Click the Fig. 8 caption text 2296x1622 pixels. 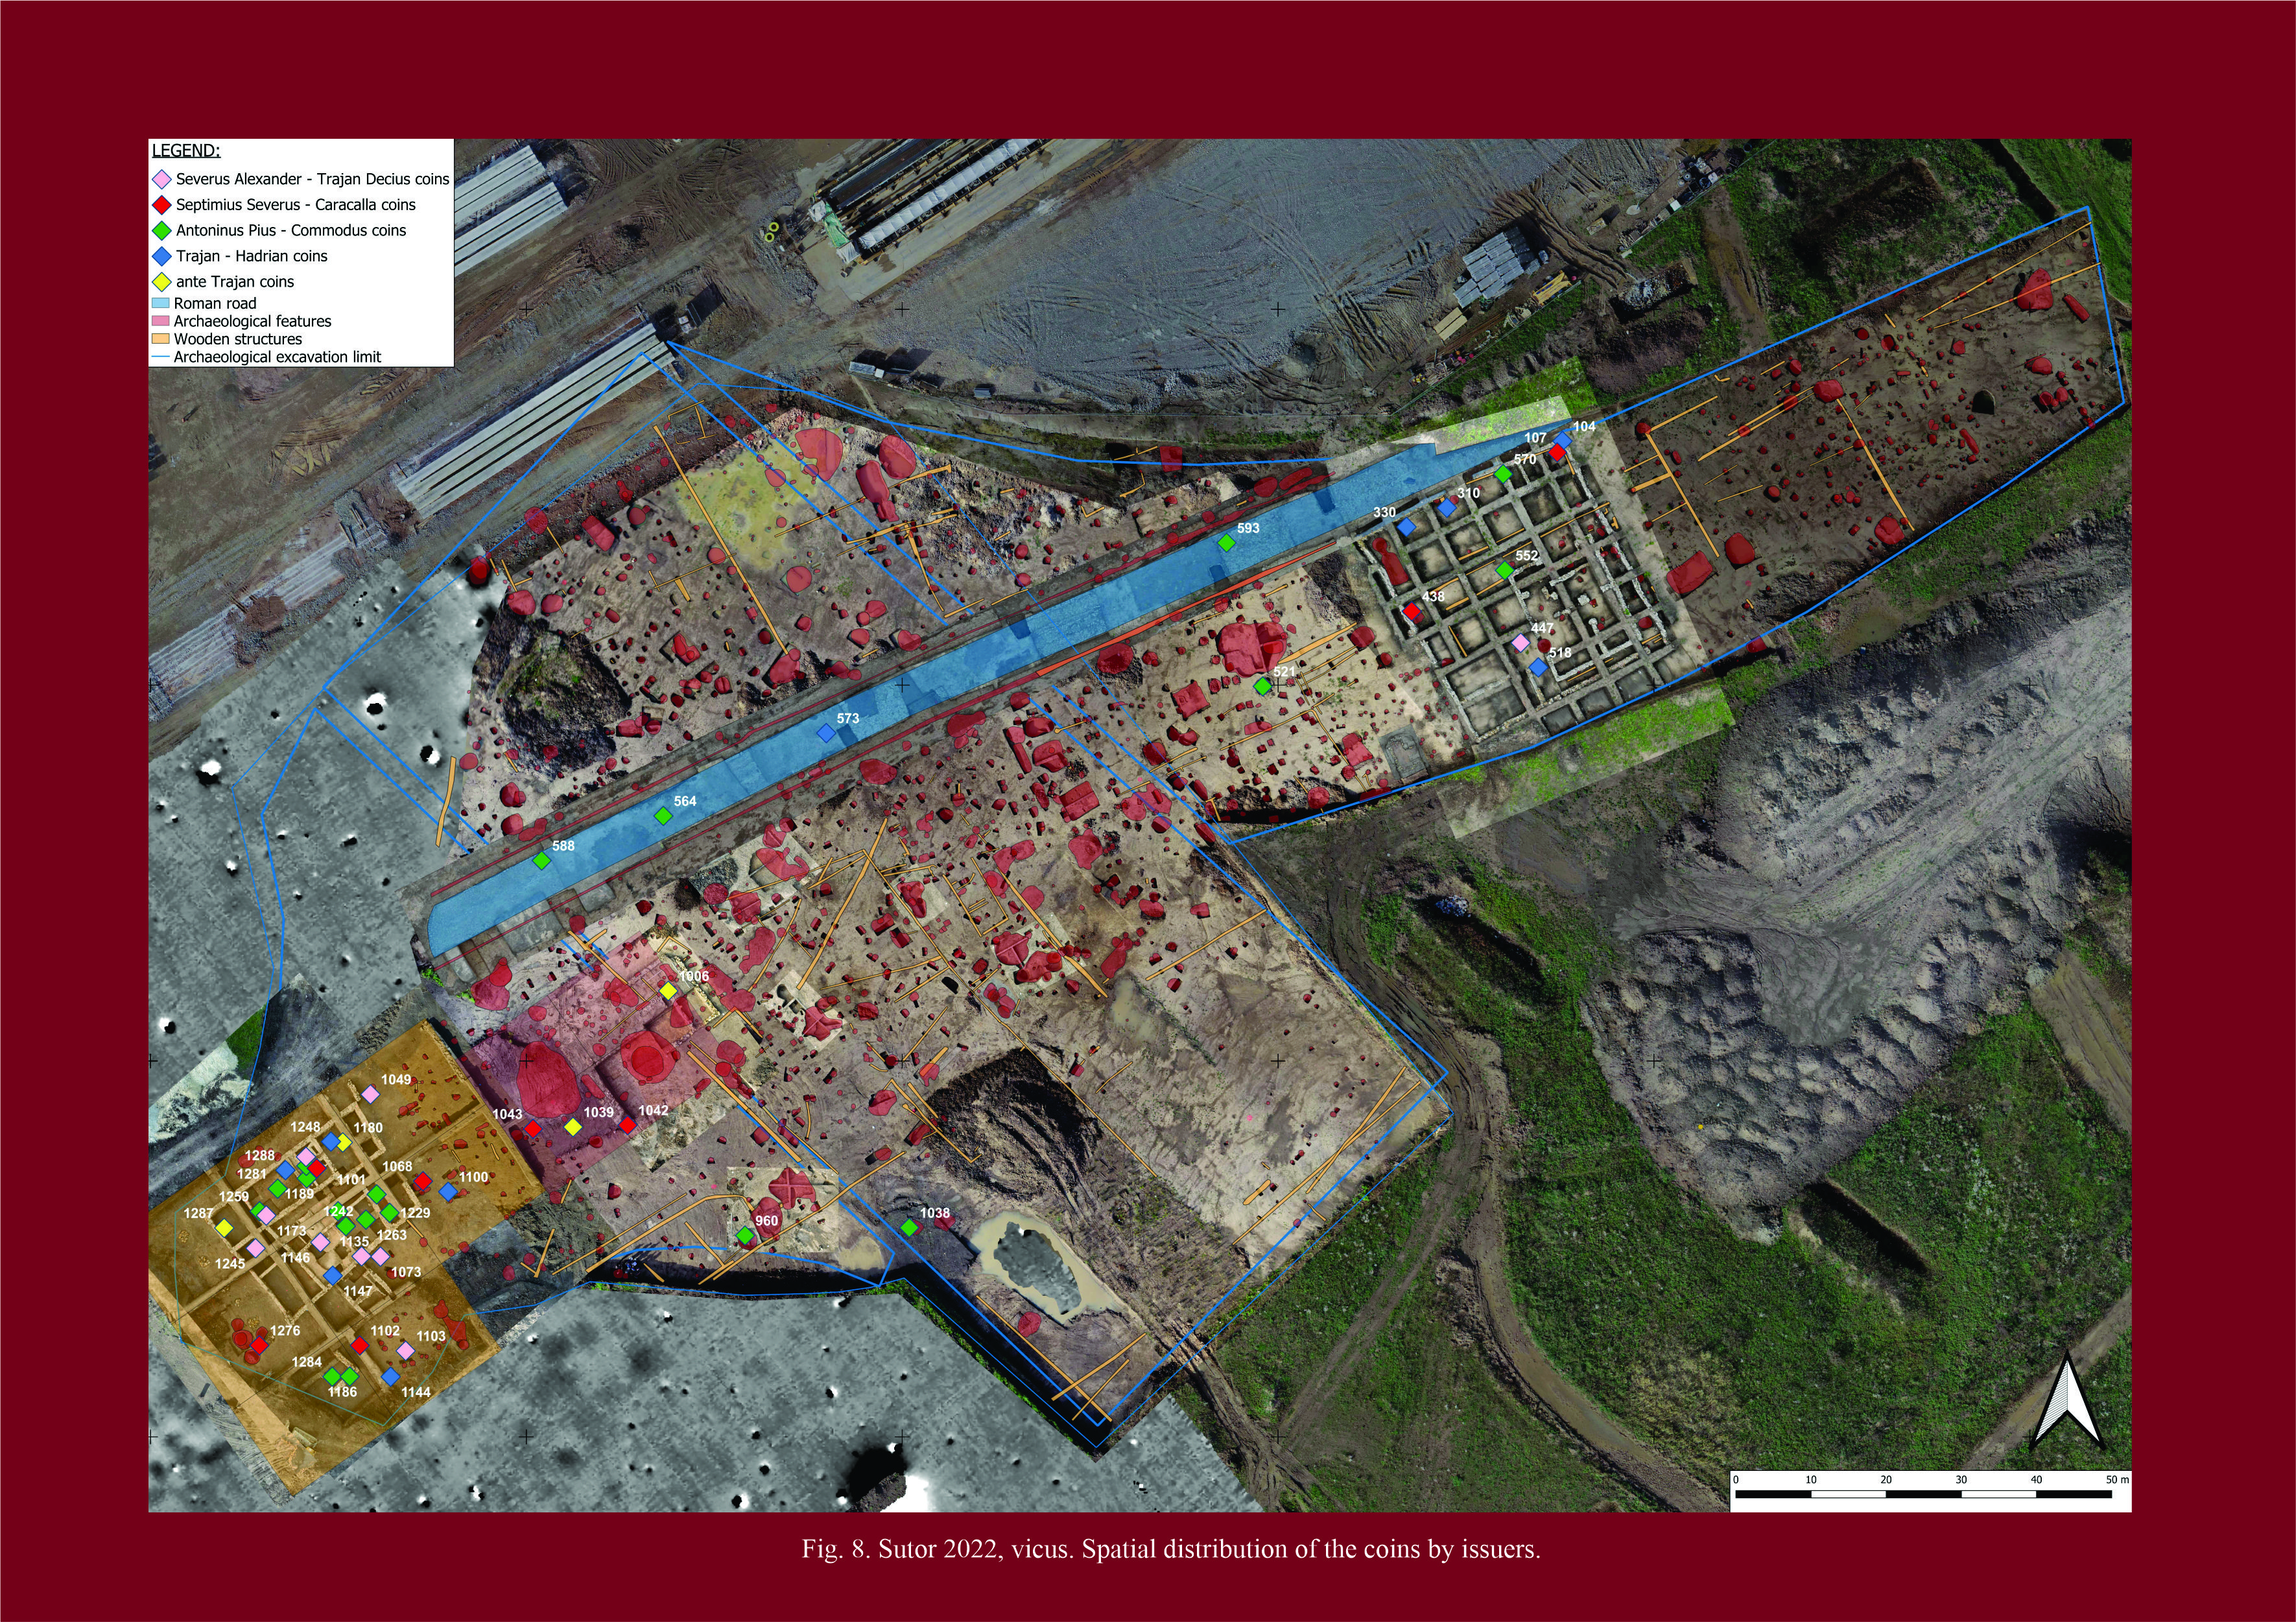[1171, 1549]
